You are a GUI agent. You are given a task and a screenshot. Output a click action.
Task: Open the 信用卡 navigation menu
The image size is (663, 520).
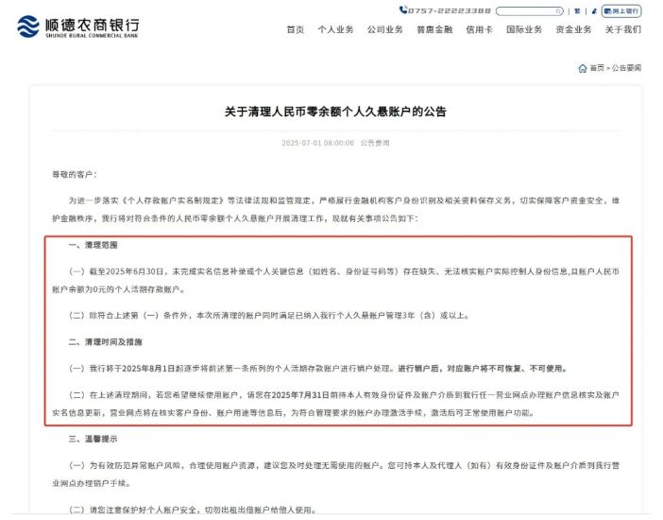point(480,29)
